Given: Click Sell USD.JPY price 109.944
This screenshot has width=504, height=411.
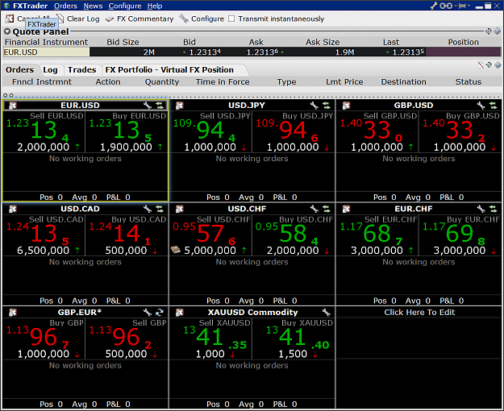Looking at the screenshot, I should [x=210, y=131].
